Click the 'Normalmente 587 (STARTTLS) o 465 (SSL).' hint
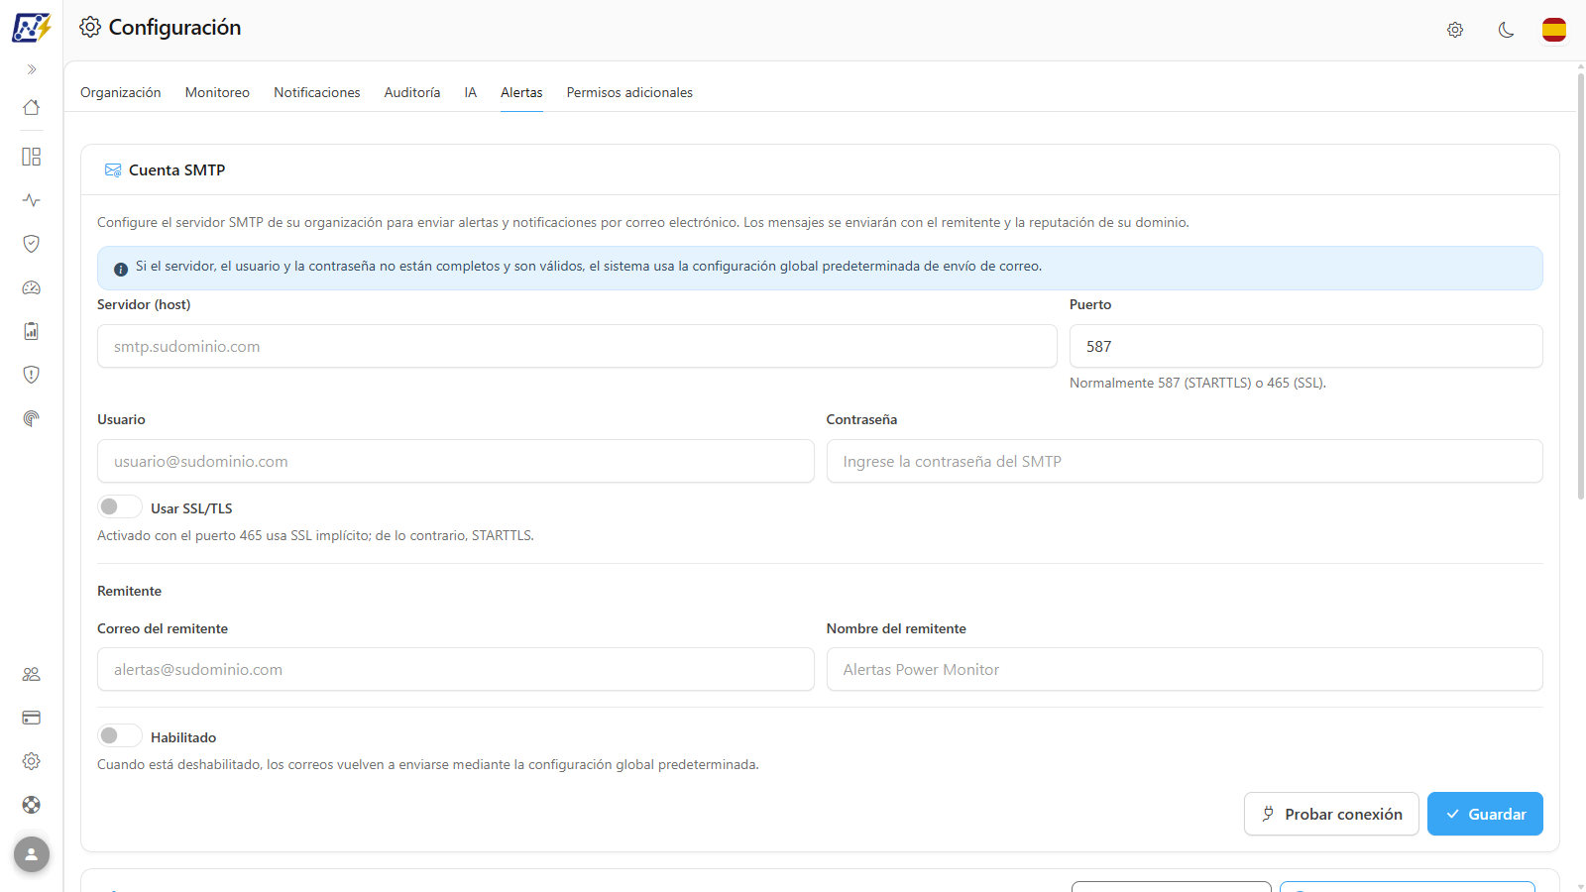The width and height of the screenshot is (1586, 892). tap(1197, 383)
